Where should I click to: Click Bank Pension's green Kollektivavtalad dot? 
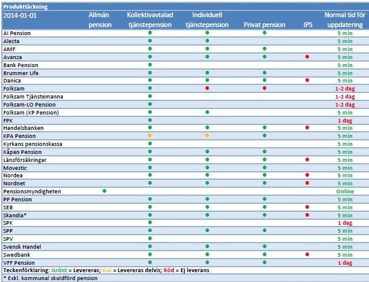[150, 65]
